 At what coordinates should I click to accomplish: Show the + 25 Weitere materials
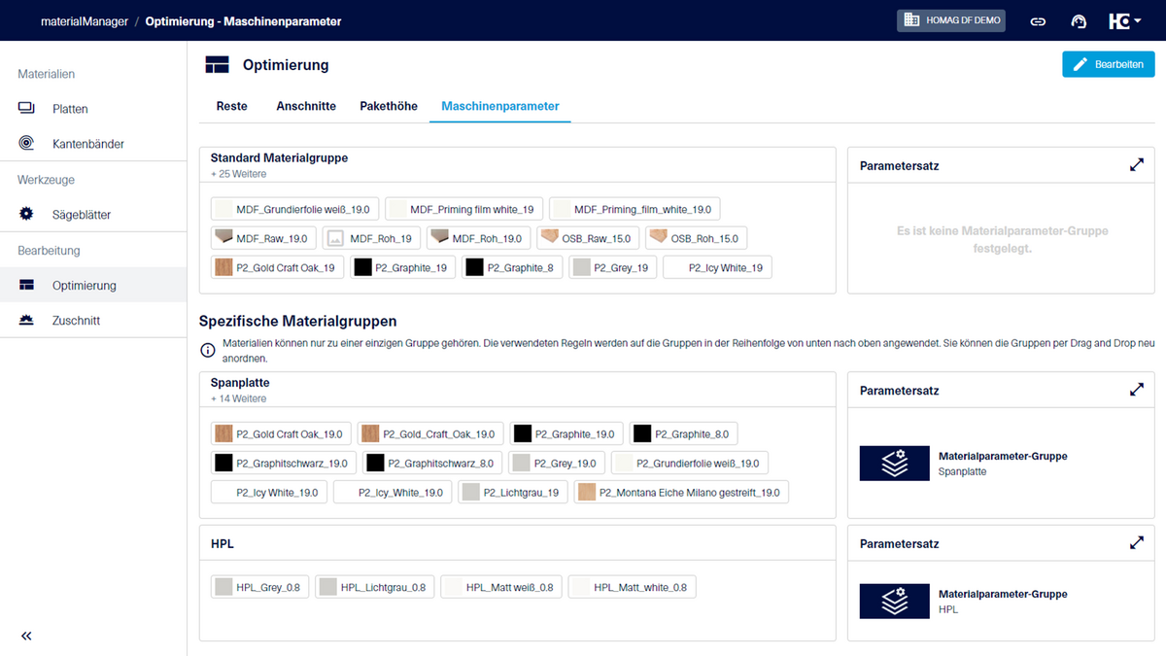(x=238, y=174)
